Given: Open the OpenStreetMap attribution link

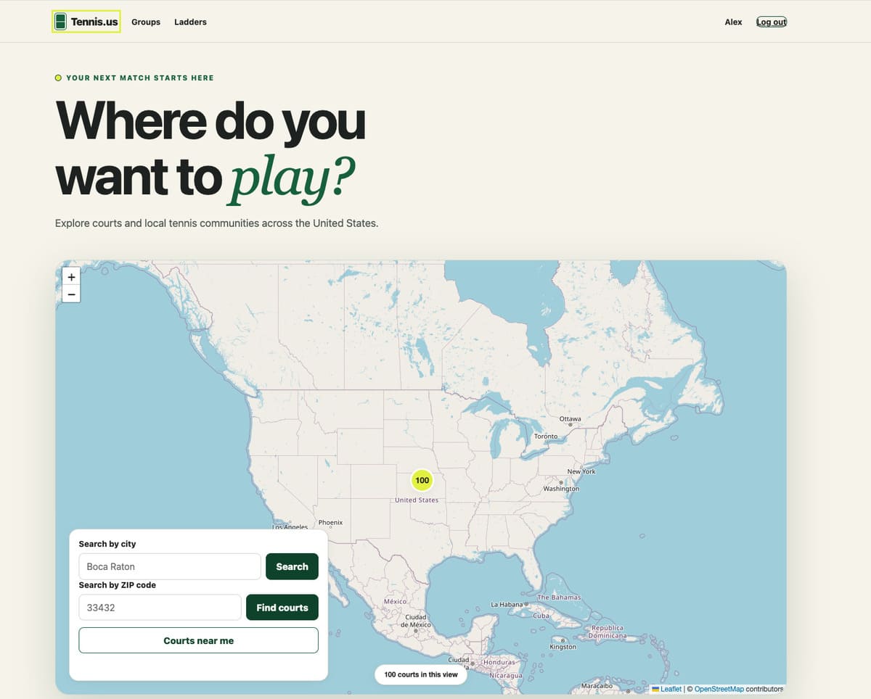Looking at the screenshot, I should pyautogui.click(x=719, y=689).
